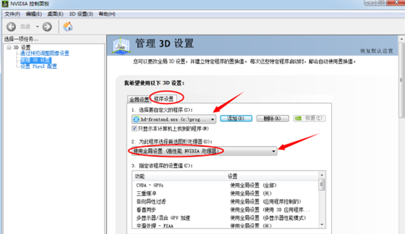Viewport: 405px width, 234px height.
Task: Open the Back history dropdown arrow
Action: tap(37, 26)
